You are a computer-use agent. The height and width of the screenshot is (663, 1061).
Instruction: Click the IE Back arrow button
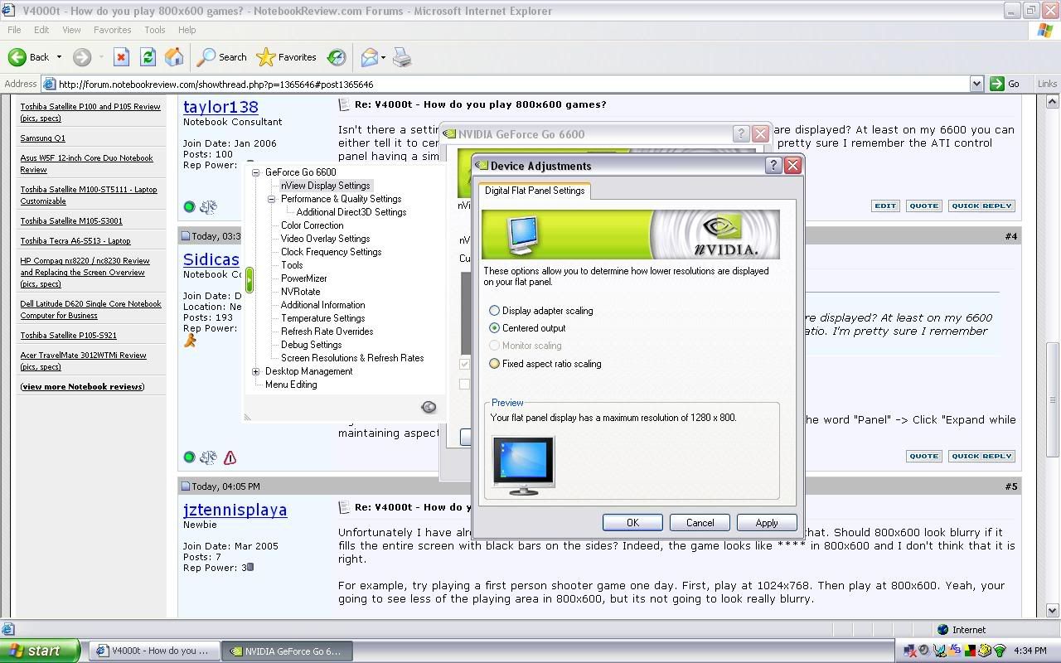pos(29,57)
